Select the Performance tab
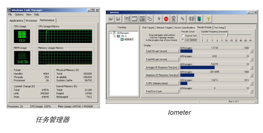Viewport: 263px width, 133px height. click(47, 20)
